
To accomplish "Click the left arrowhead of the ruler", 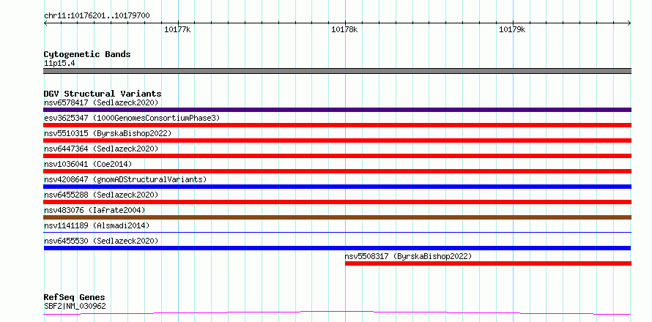I will (45, 23).
